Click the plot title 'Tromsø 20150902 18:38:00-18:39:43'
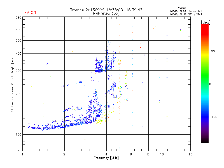Screen dimensions: 224x168 click(106, 10)
